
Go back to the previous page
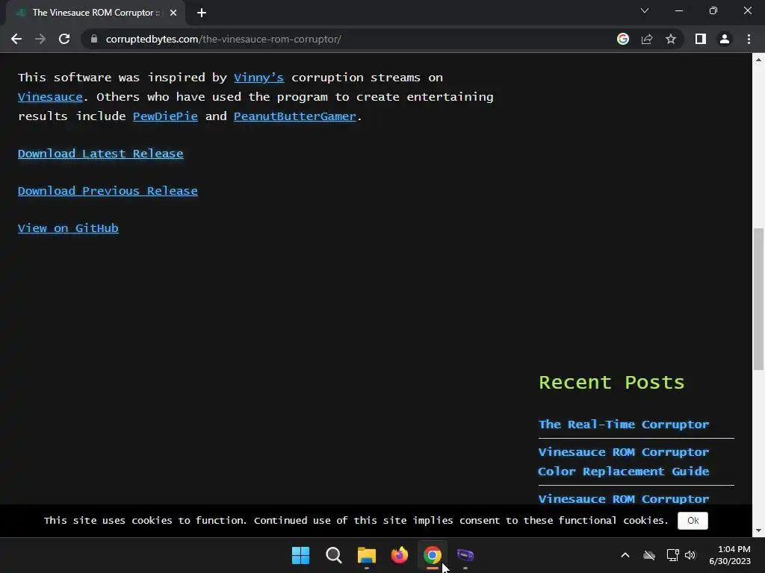(16, 39)
